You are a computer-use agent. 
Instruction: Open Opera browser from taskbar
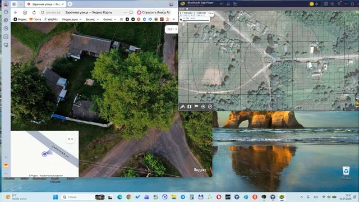coord(219,197)
